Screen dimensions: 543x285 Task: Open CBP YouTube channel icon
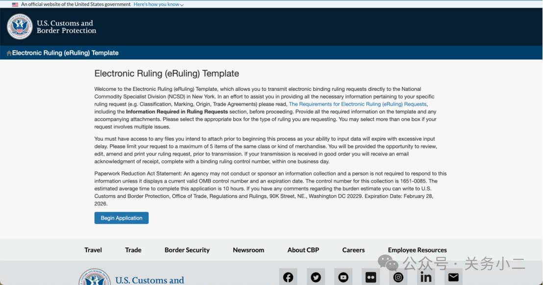click(343, 277)
